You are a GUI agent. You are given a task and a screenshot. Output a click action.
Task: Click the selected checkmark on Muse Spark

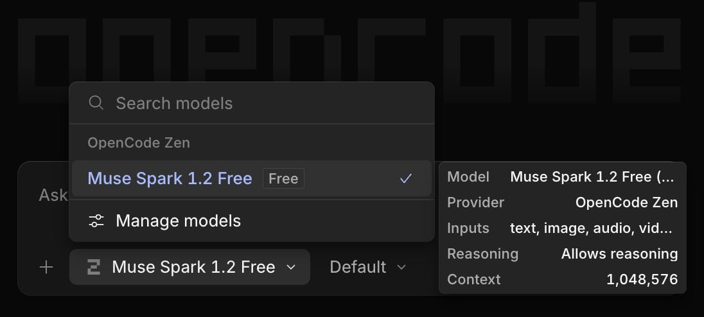click(x=406, y=178)
